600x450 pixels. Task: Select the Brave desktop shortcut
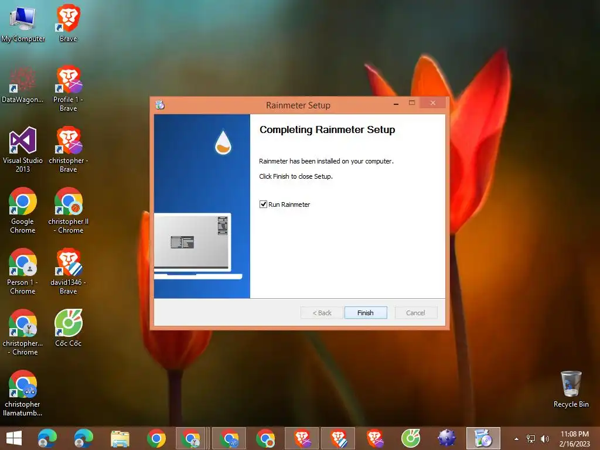[68, 23]
